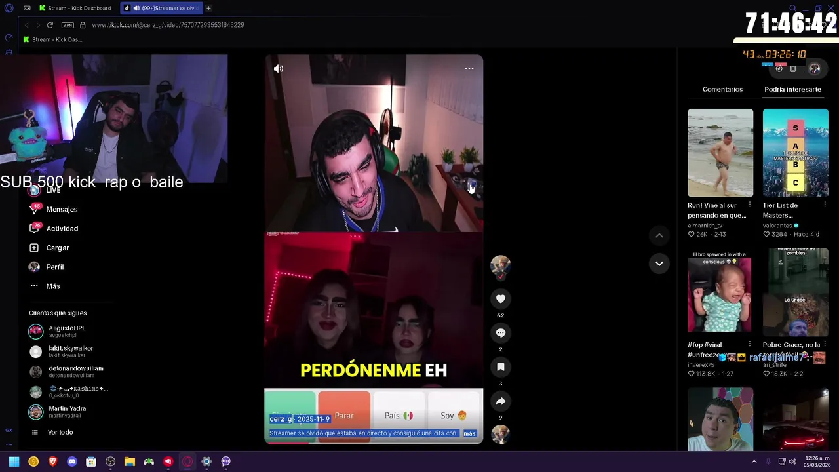Open File Explorer from taskbar
The height and width of the screenshot is (472, 839).
tap(130, 462)
